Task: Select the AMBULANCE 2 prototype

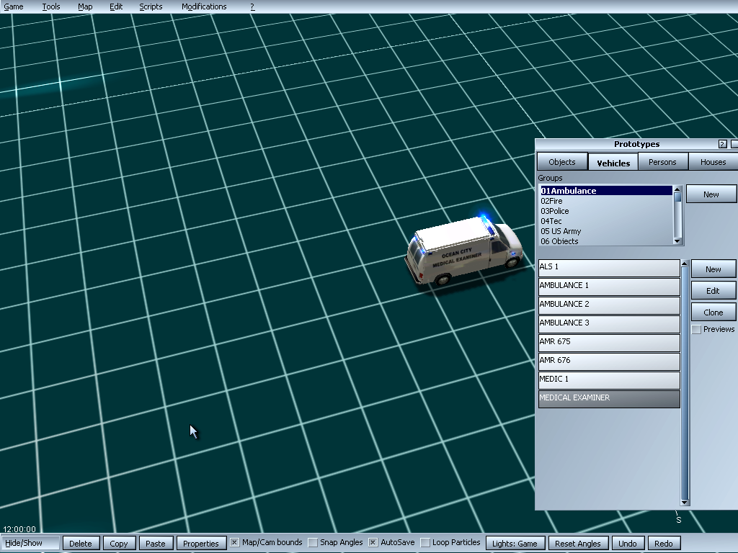Action: point(609,305)
